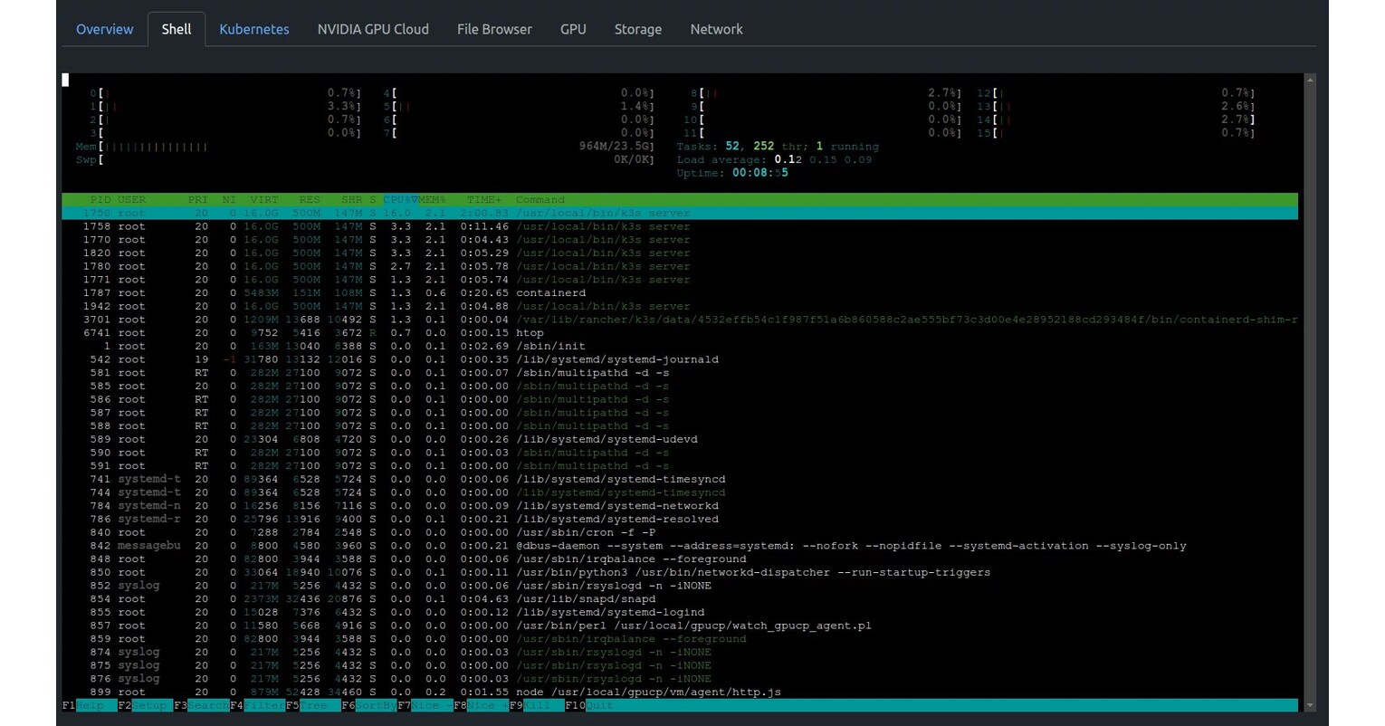1385x726 pixels.
Task: Filter processes using F4Filter
Action: (258, 705)
